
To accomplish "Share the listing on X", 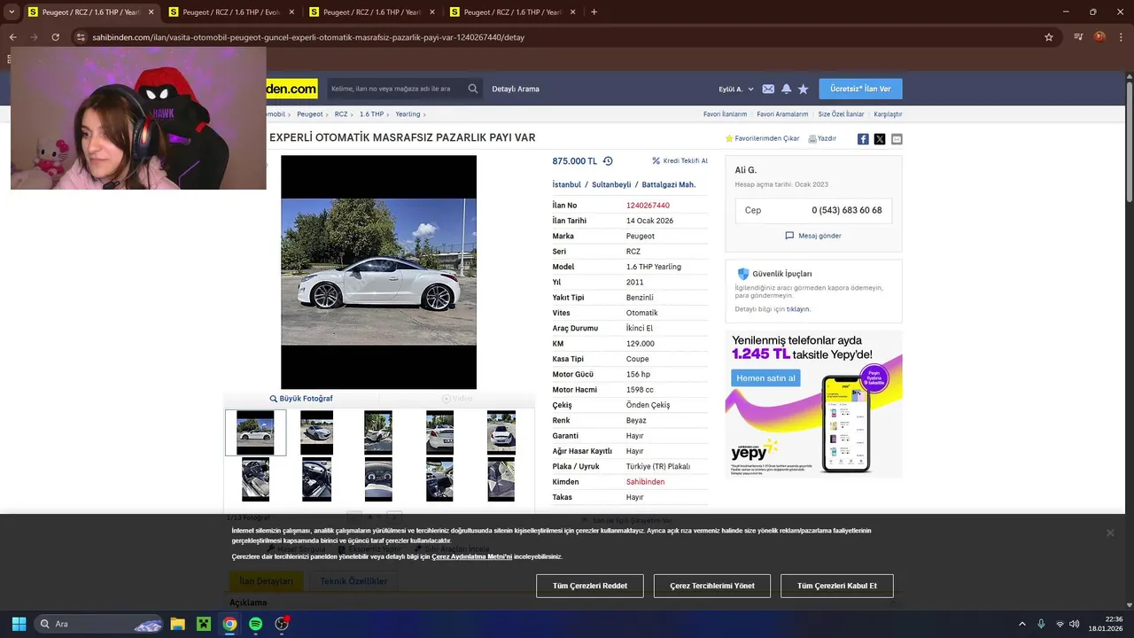I will (880, 139).
